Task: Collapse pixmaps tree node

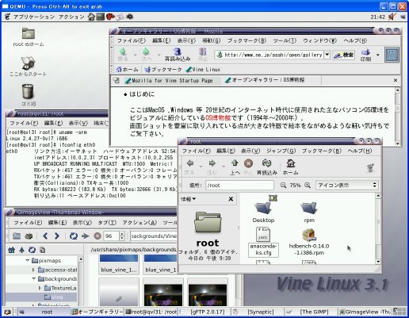Action: click(x=28, y=261)
